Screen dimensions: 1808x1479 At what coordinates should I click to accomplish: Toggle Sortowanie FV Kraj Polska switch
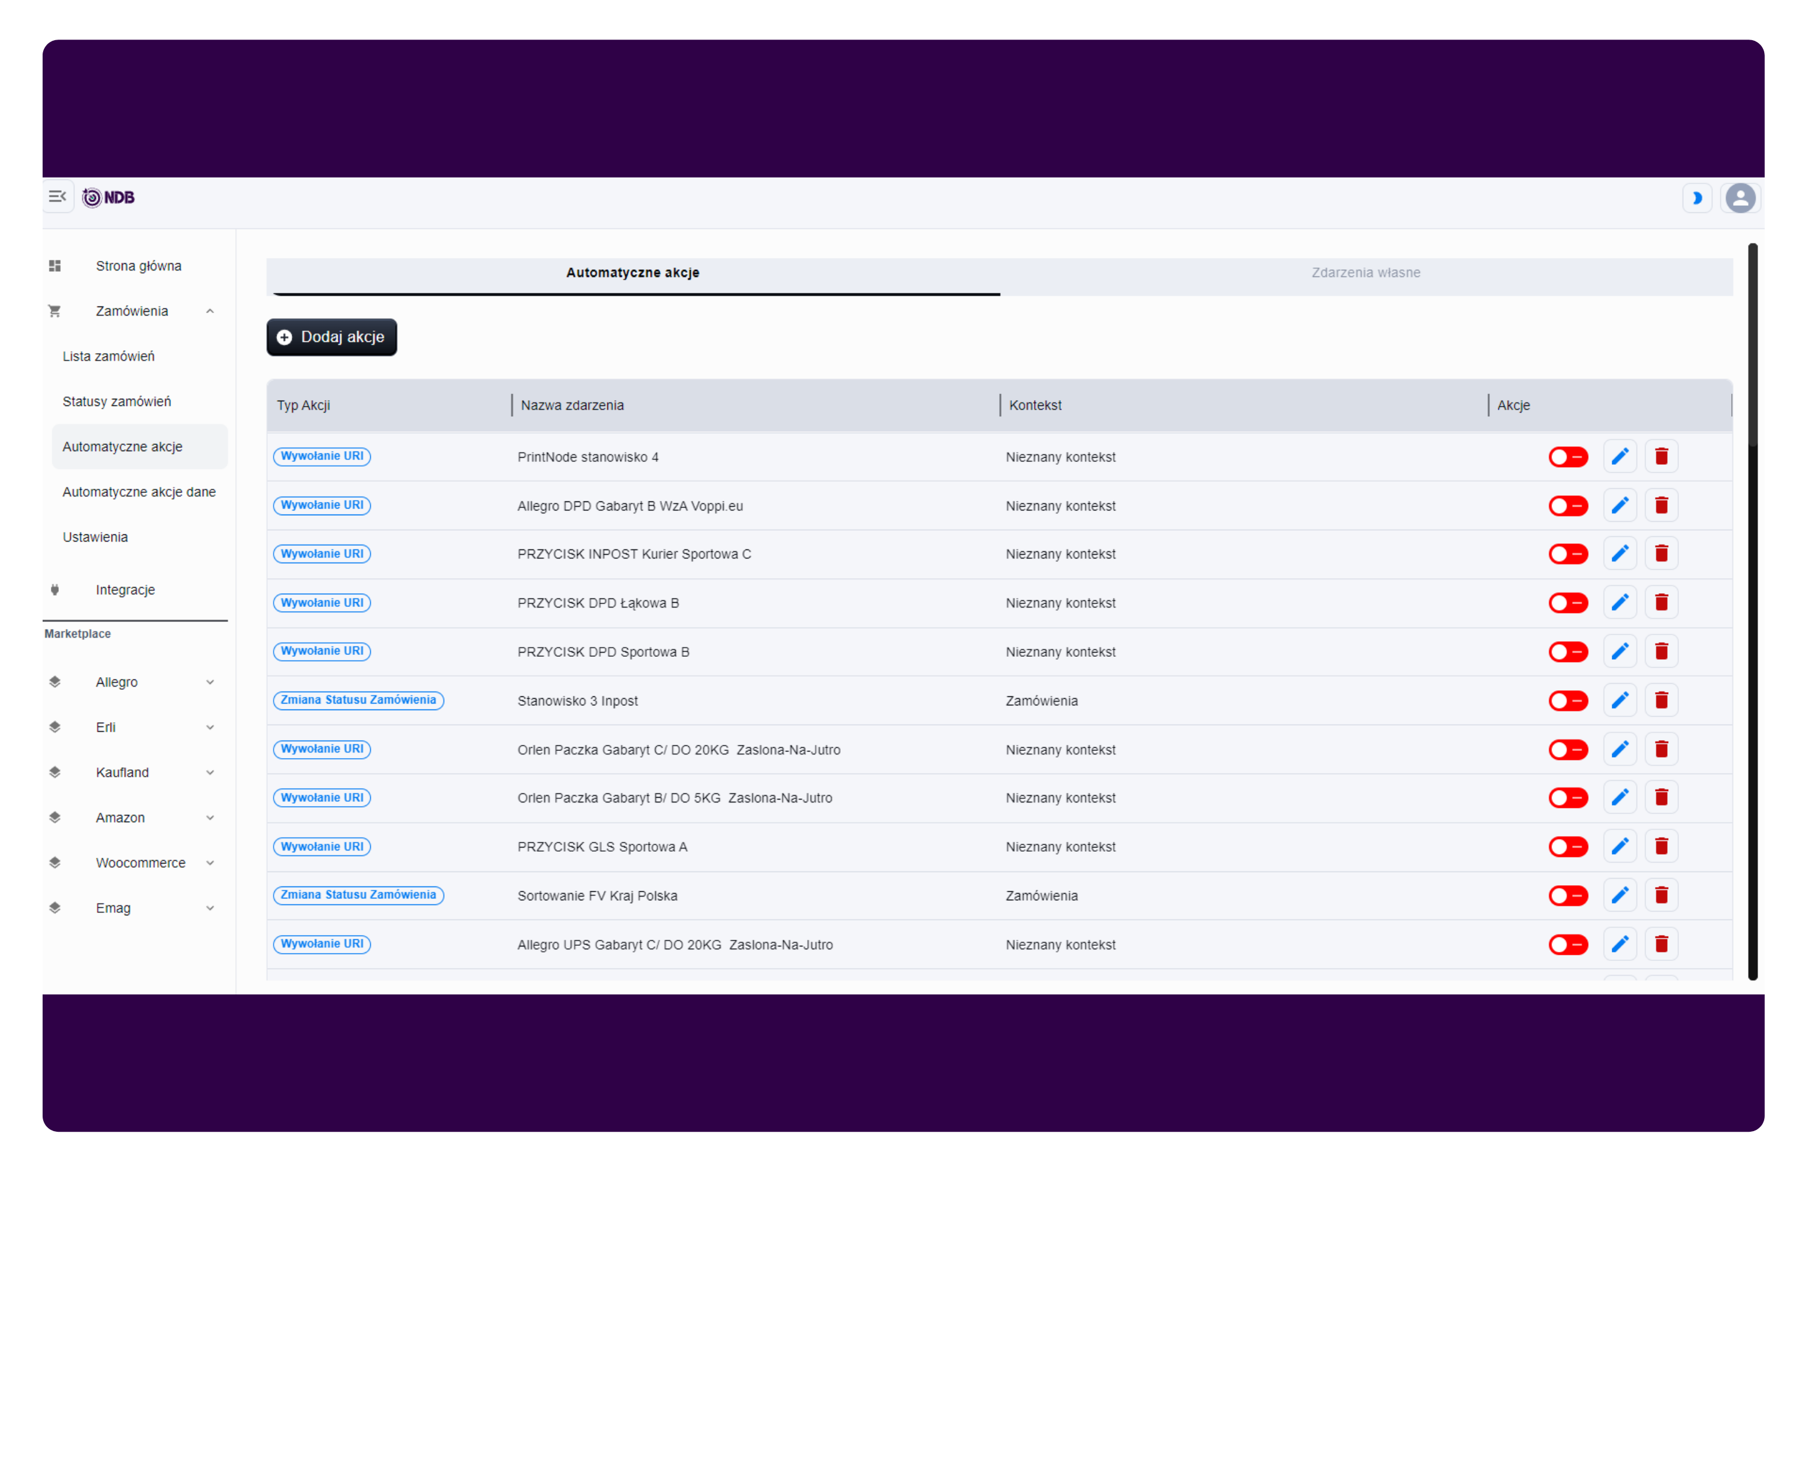1567,895
